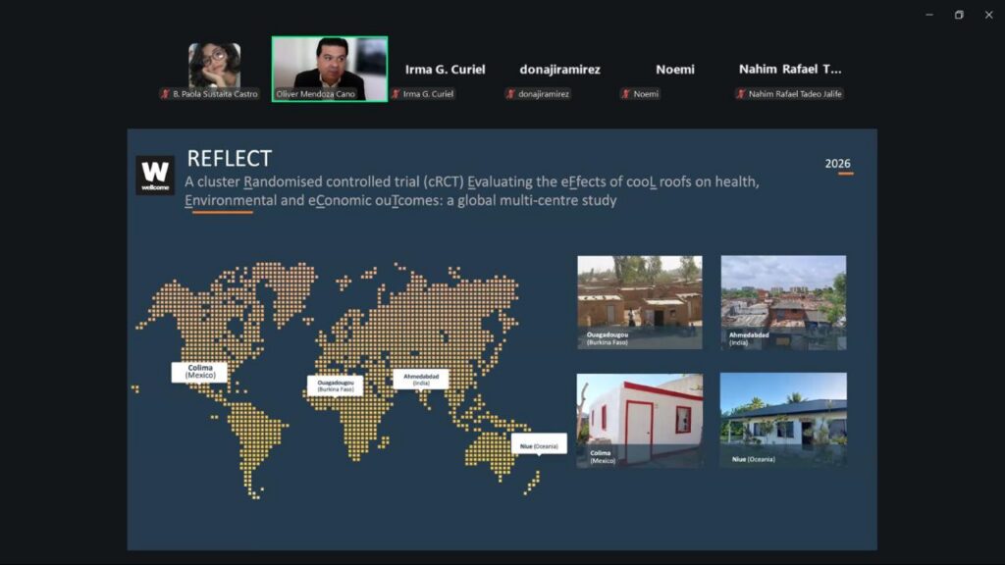Viewport: 1005px width, 565px height.
Task: Select the donajiramirez participant tile
Action: pos(559,70)
